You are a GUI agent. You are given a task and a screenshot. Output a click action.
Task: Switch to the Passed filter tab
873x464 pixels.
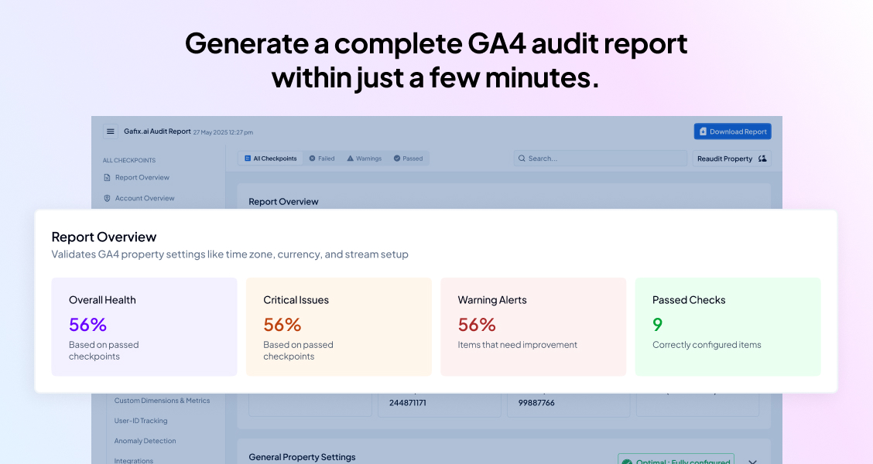[408, 159]
